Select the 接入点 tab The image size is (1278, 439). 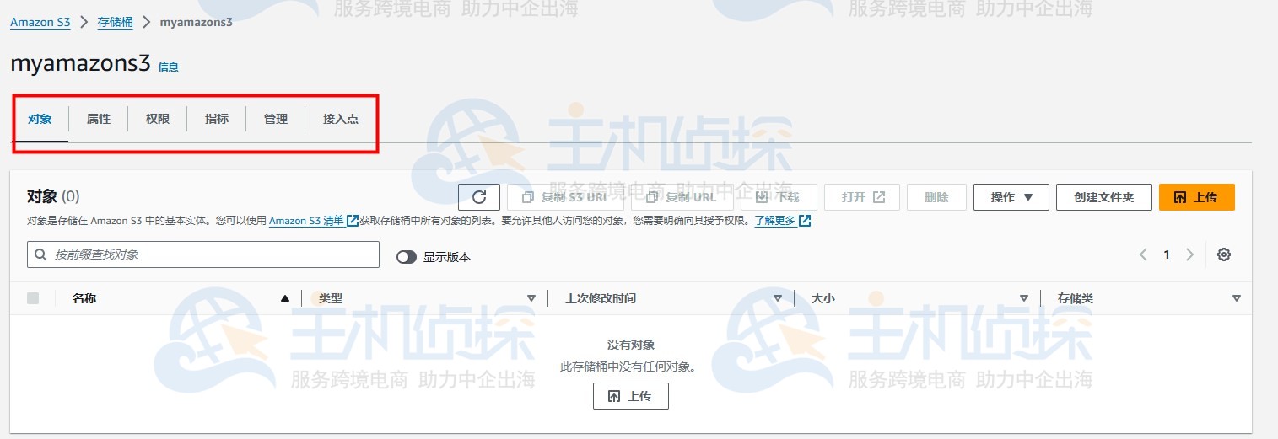point(341,119)
